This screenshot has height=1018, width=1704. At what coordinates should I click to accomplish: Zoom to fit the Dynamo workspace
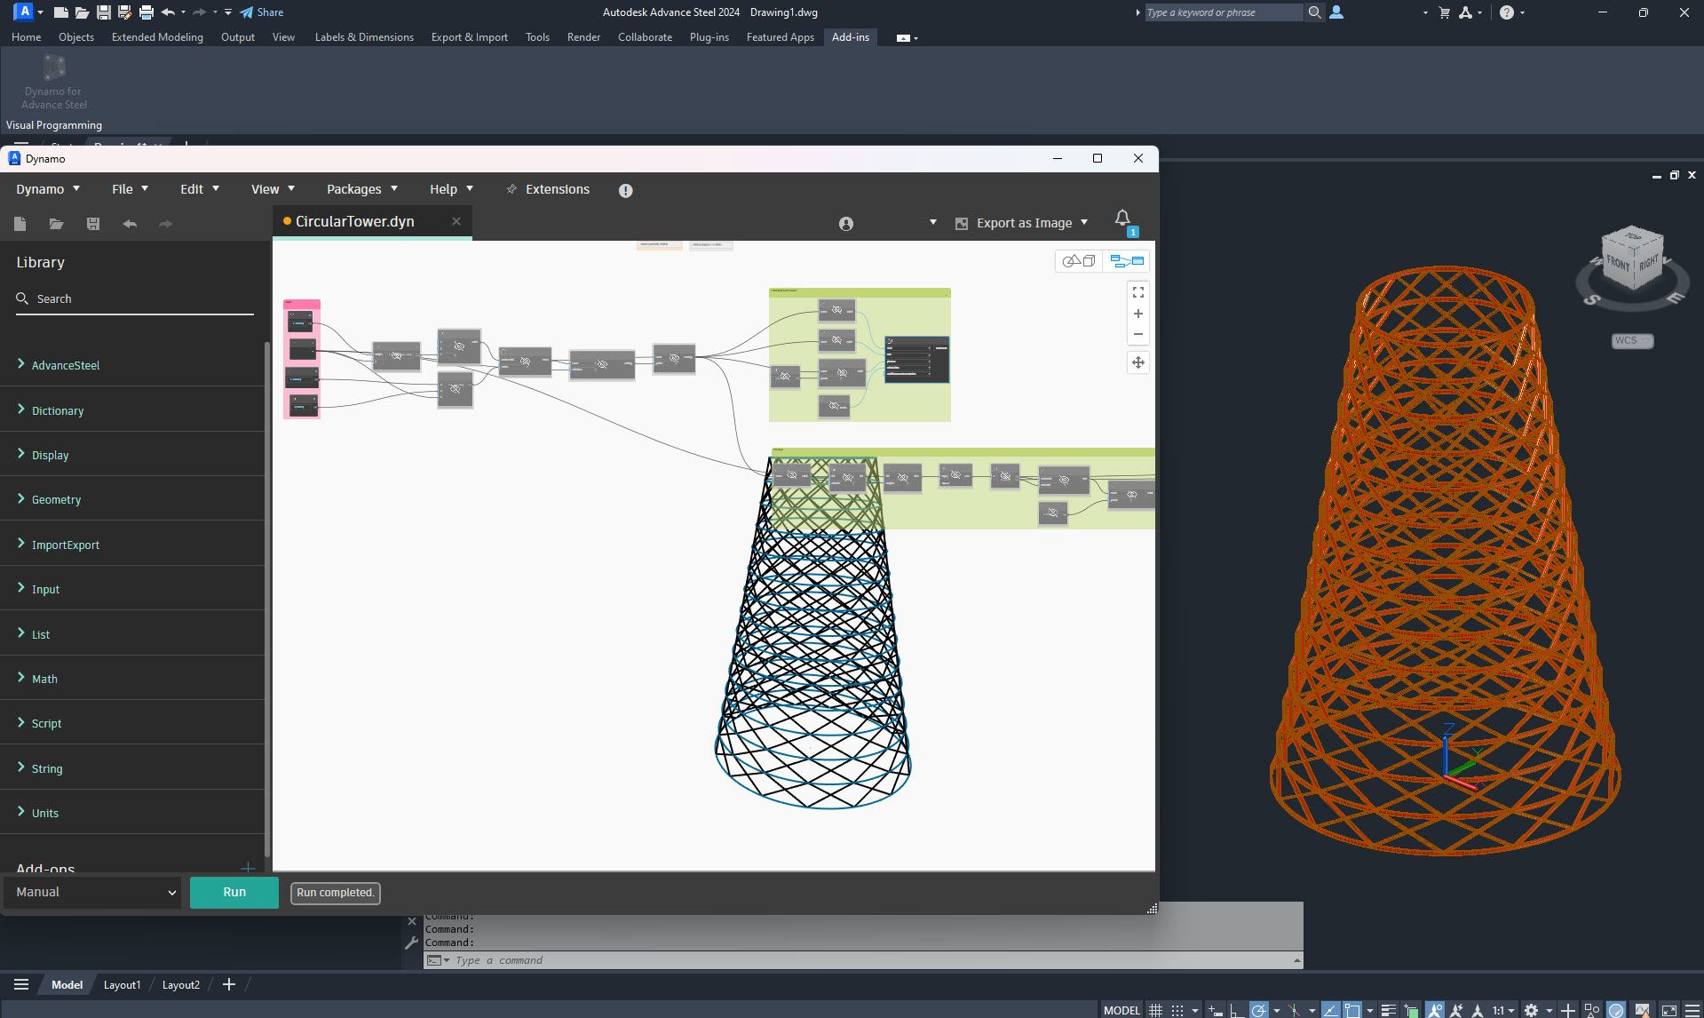[1138, 292]
